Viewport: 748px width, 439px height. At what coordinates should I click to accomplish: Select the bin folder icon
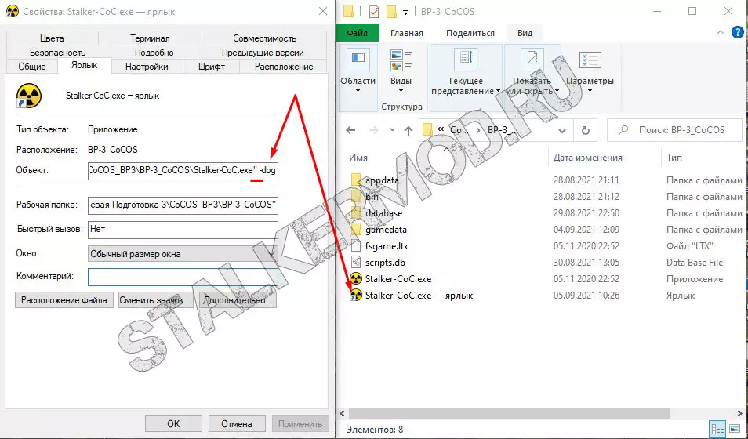[x=356, y=197]
